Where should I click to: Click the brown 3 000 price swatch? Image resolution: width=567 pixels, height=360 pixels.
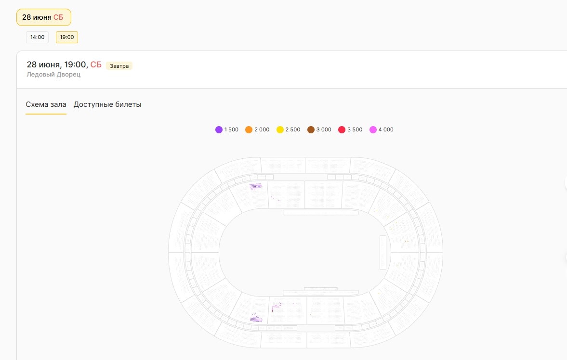[311, 129]
